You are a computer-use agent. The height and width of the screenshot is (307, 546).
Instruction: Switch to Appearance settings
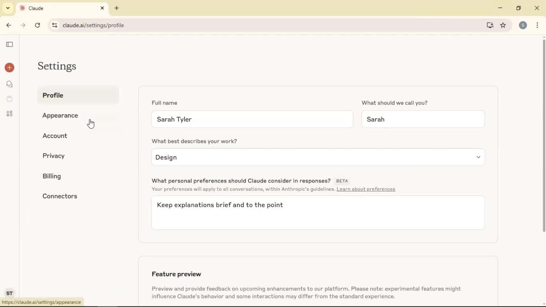[x=60, y=115]
